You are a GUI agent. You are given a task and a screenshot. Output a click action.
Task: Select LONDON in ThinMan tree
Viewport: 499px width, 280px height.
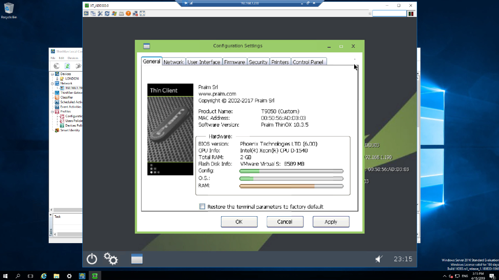click(72, 79)
